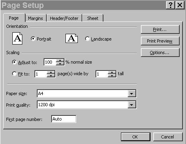Viewport: 186px width, 144px height.
Task: Click the First page number field
Action: click(x=63, y=119)
